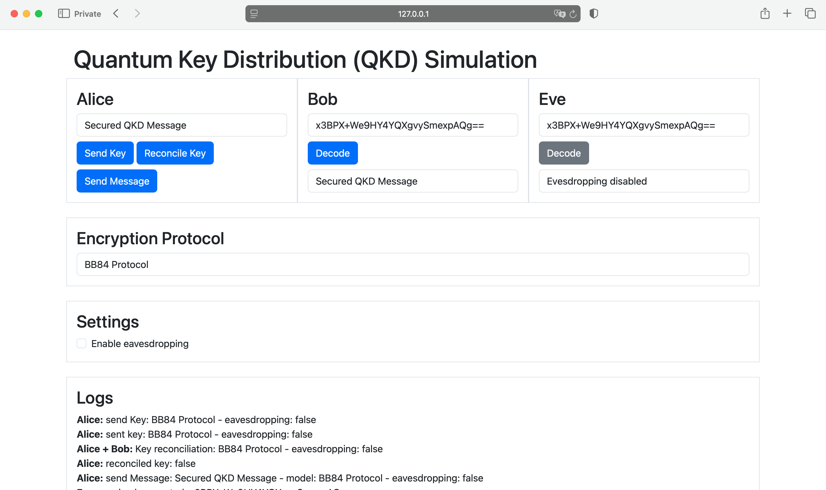The image size is (826, 490).
Task: Click Eve's gray Decode button
Action: pos(564,153)
